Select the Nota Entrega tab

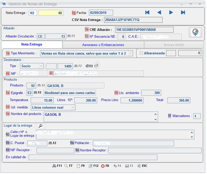pos(32,45)
